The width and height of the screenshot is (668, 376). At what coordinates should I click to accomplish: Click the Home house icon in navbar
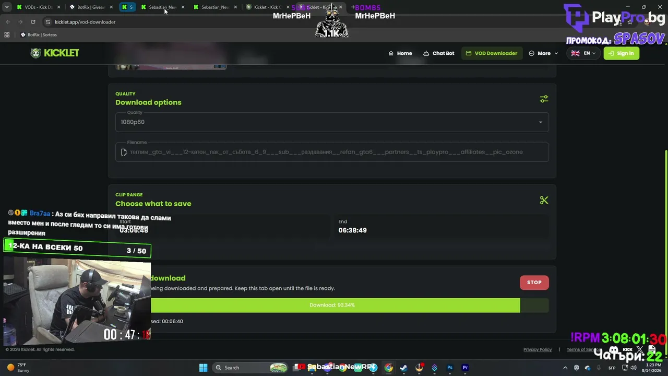(x=391, y=53)
